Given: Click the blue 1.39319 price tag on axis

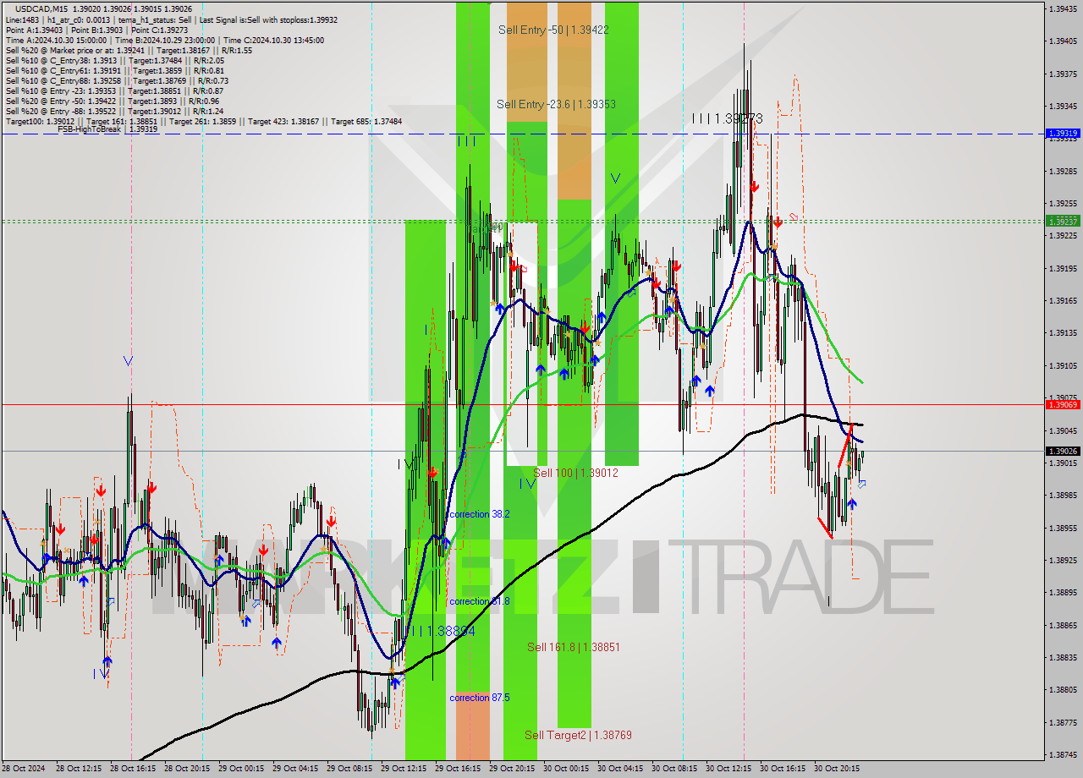Looking at the screenshot, I should click(x=1063, y=134).
